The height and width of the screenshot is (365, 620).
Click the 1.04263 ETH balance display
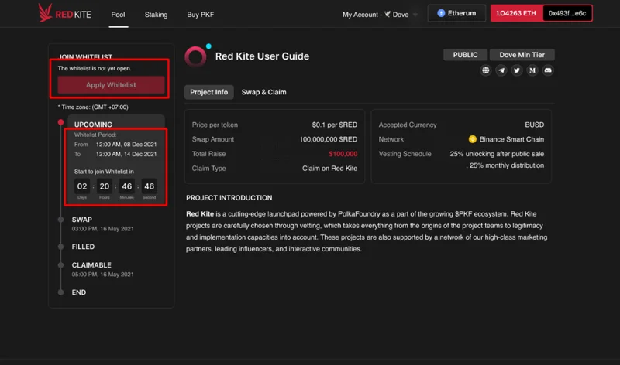click(x=516, y=13)
